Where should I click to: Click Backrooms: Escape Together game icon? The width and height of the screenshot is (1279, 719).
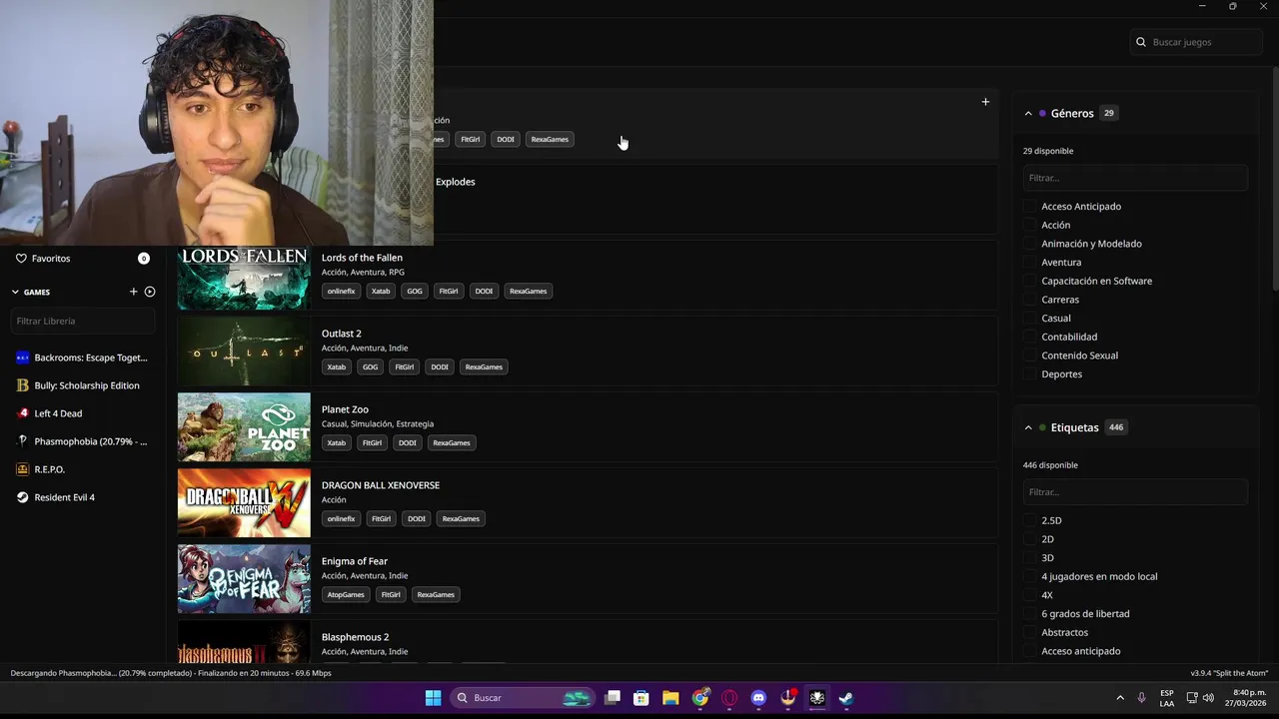tap(23, 358)
